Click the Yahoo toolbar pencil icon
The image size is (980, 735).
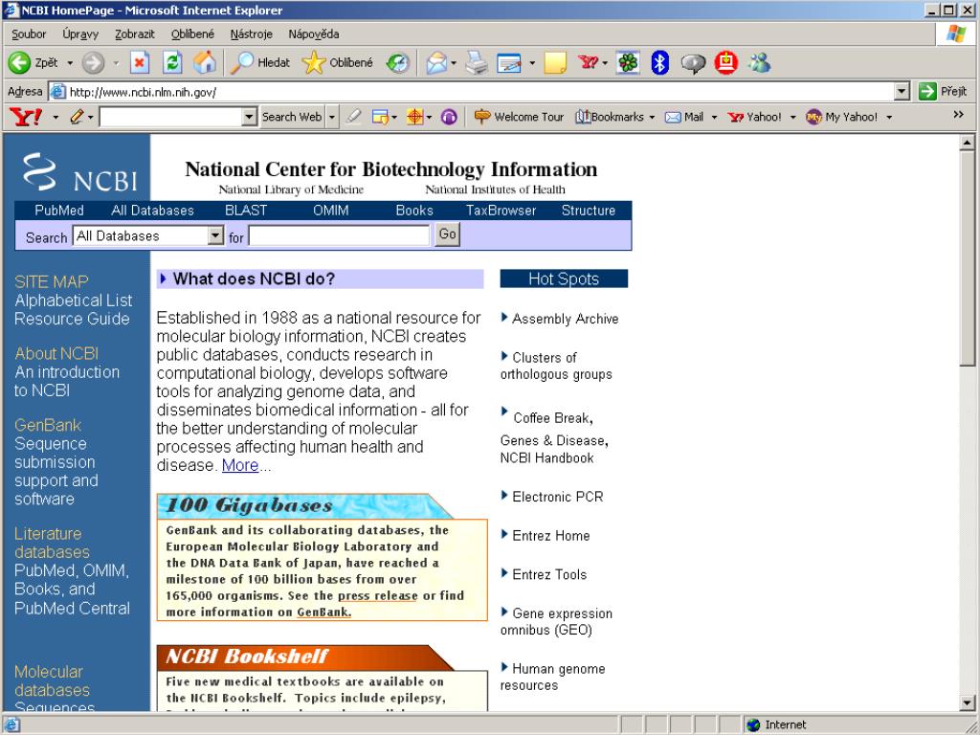[77, 117]
